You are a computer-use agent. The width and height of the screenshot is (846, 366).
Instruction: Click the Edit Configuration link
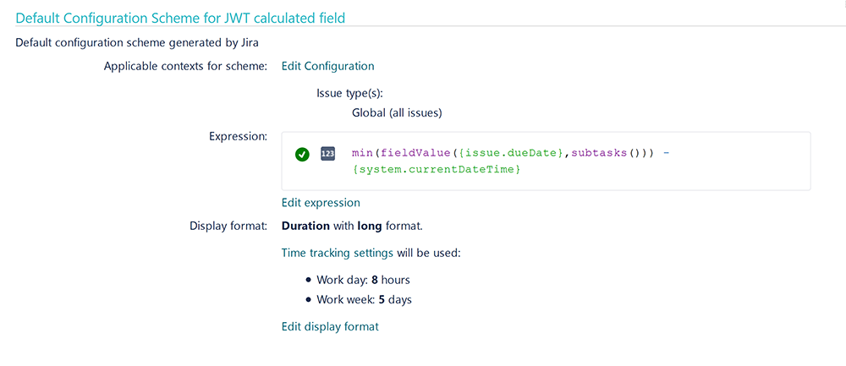tap(328, 66)
